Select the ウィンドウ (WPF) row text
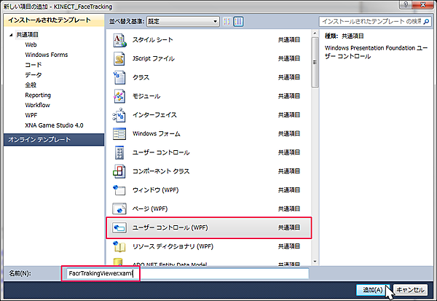The width and height of the screenshot is (437, 301). tap(156, 190)
